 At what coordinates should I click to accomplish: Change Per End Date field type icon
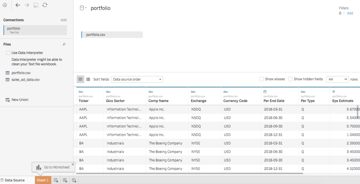tap(265, 91)
